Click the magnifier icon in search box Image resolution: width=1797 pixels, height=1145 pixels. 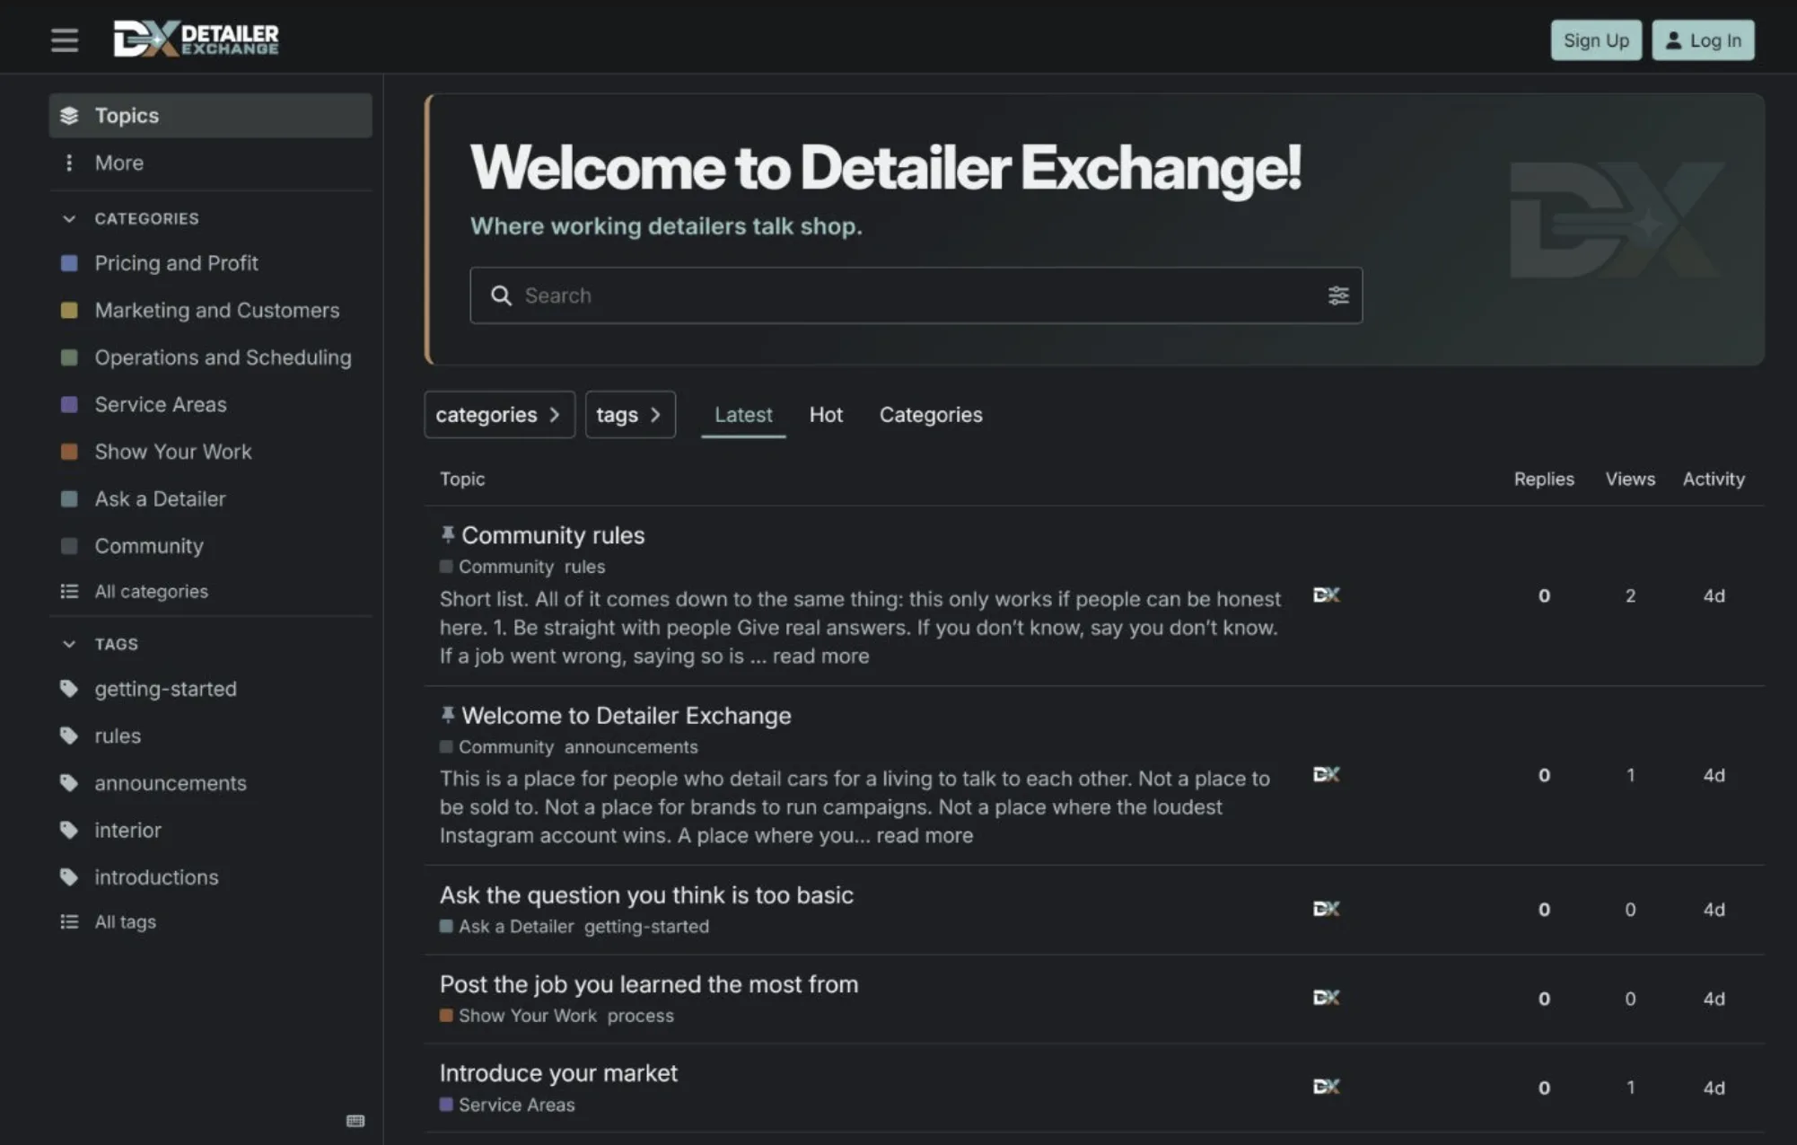(501, 295)
